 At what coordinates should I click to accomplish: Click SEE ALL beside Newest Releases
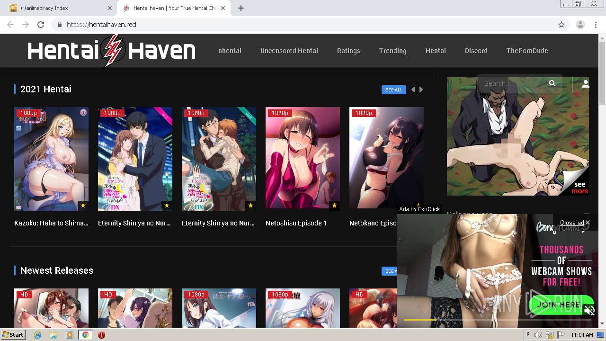[390, 271]
